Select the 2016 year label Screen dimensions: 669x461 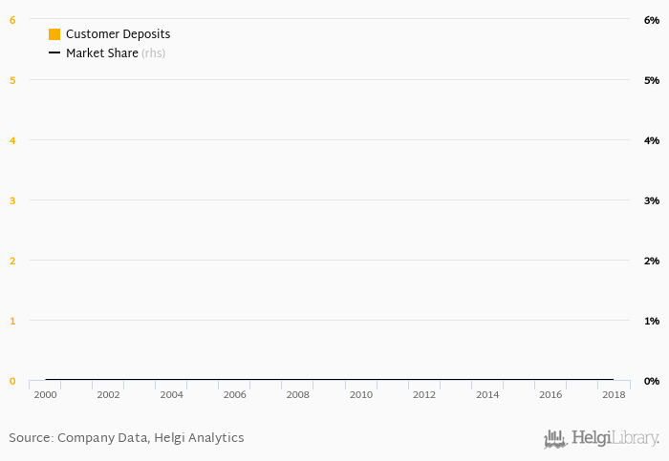[550, 394]
